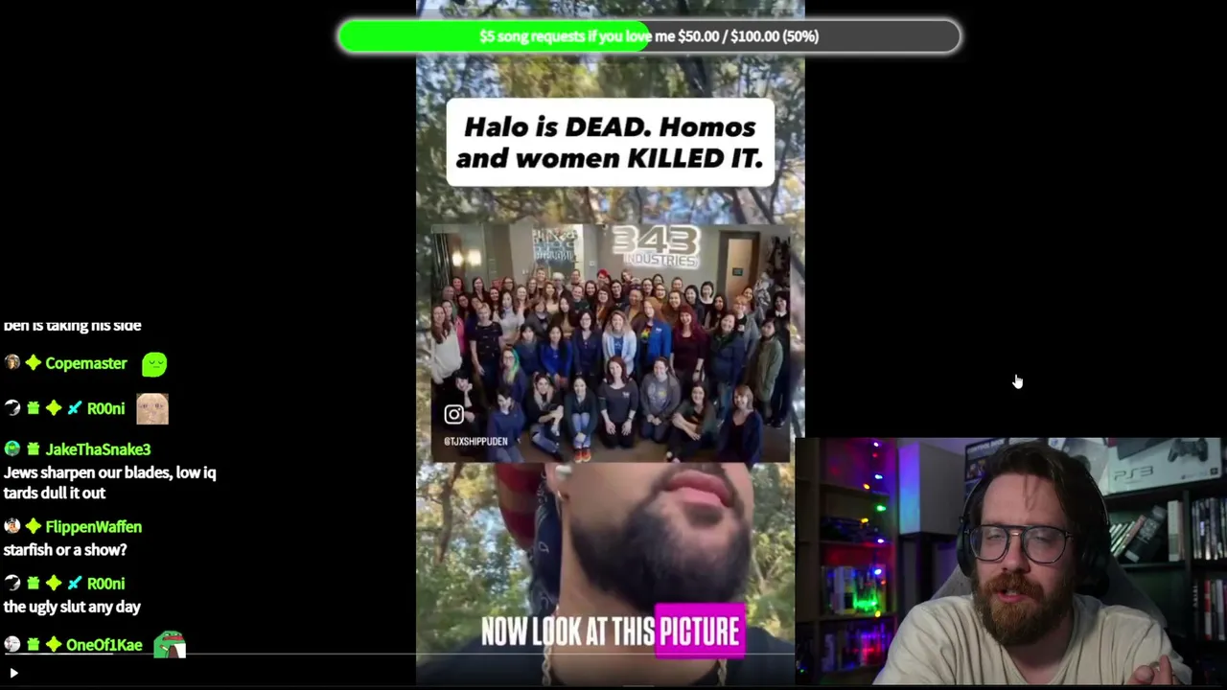Open R00ni username below the starfish message

[x=105, y=583]
